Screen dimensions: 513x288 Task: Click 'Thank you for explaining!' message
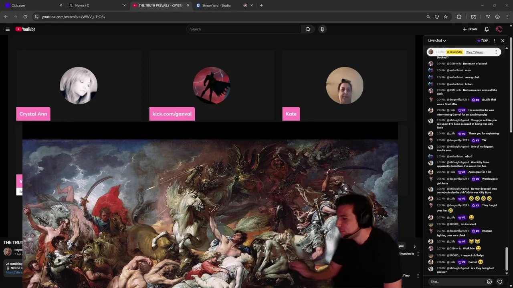(484, 134)
